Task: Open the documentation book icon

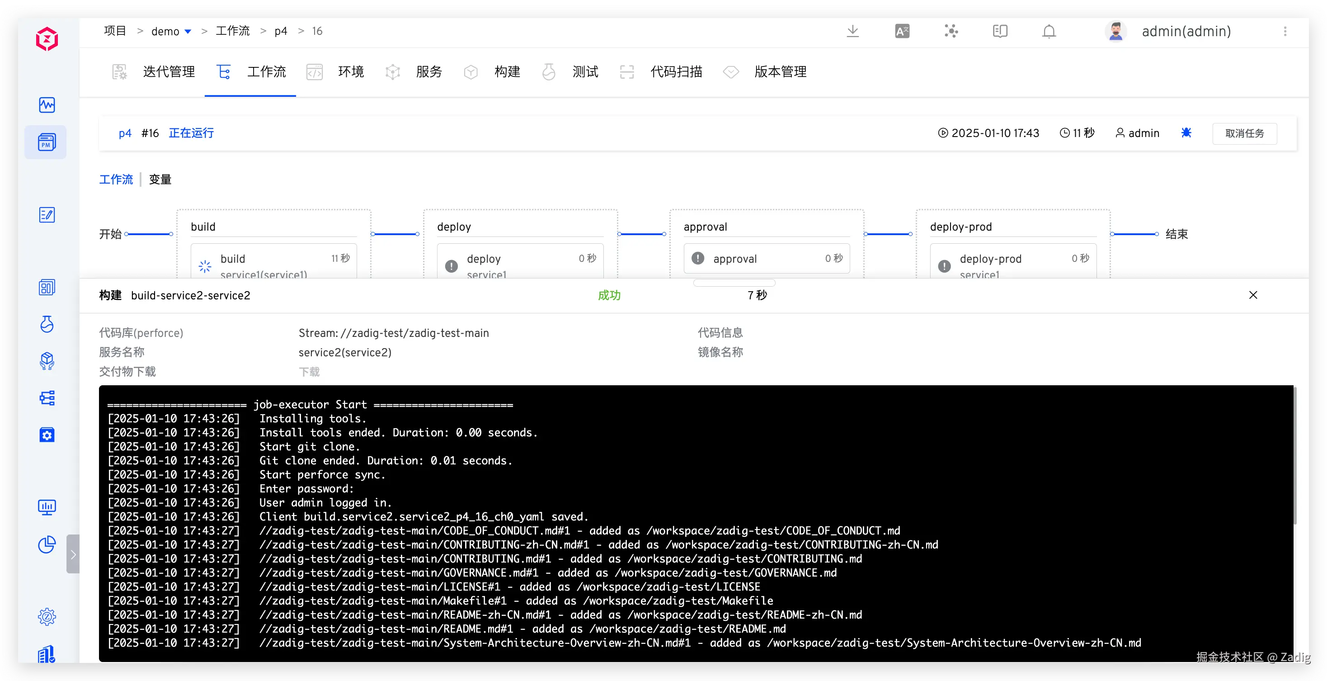Action: point(1000,32)
